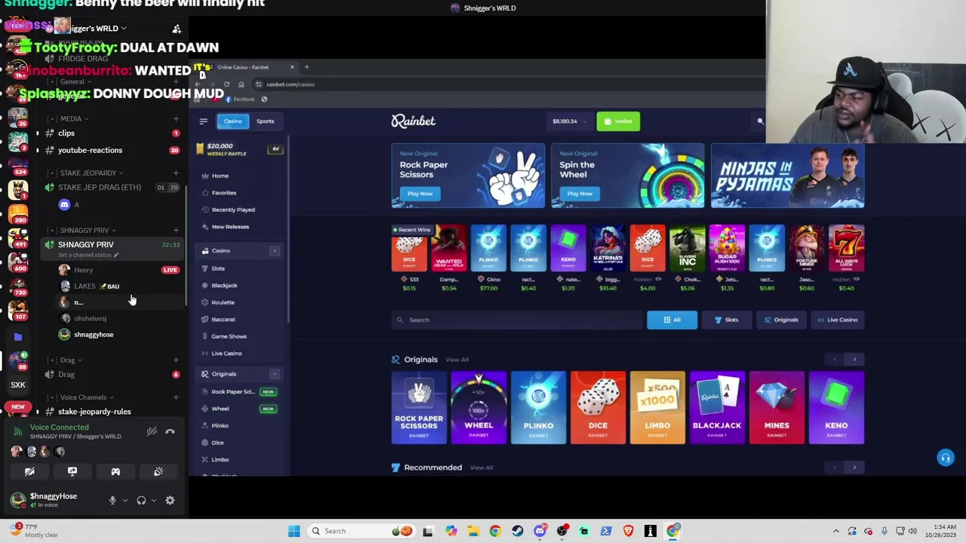Switch to the Sports tab on Rainbet

point(265,121)
